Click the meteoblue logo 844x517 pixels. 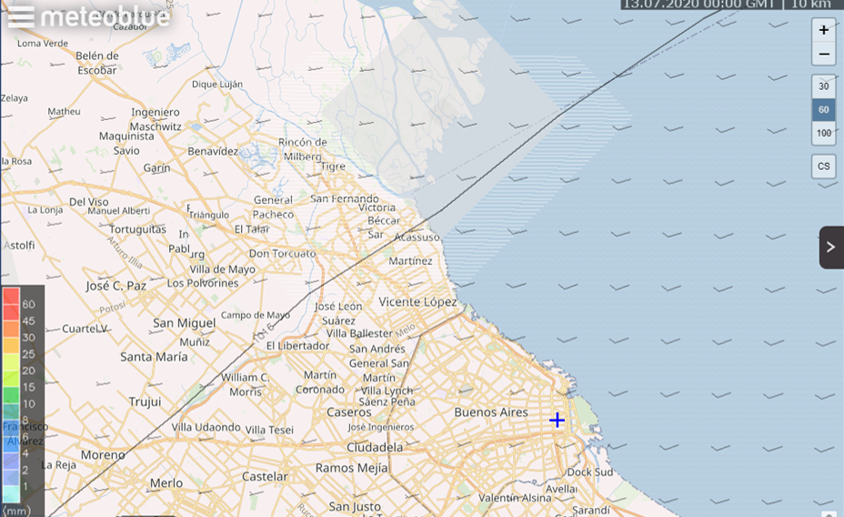[x=105, y=17]
